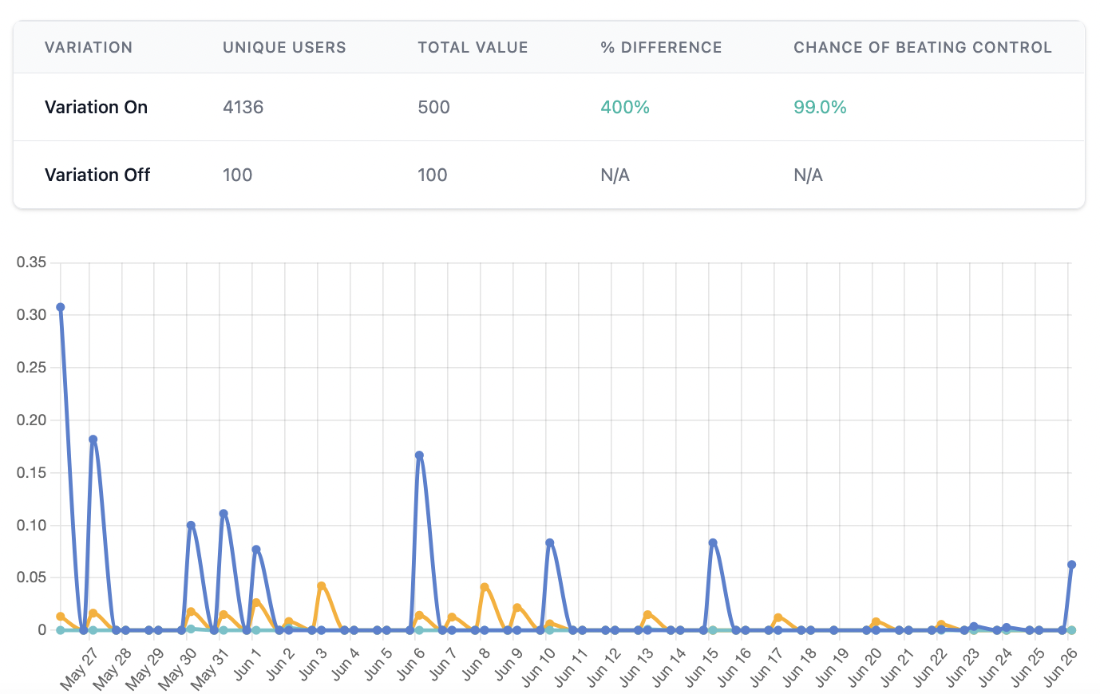Select the blue peak at May 31
Viewport: 1100px width, 694px height.
click(224, 514)
